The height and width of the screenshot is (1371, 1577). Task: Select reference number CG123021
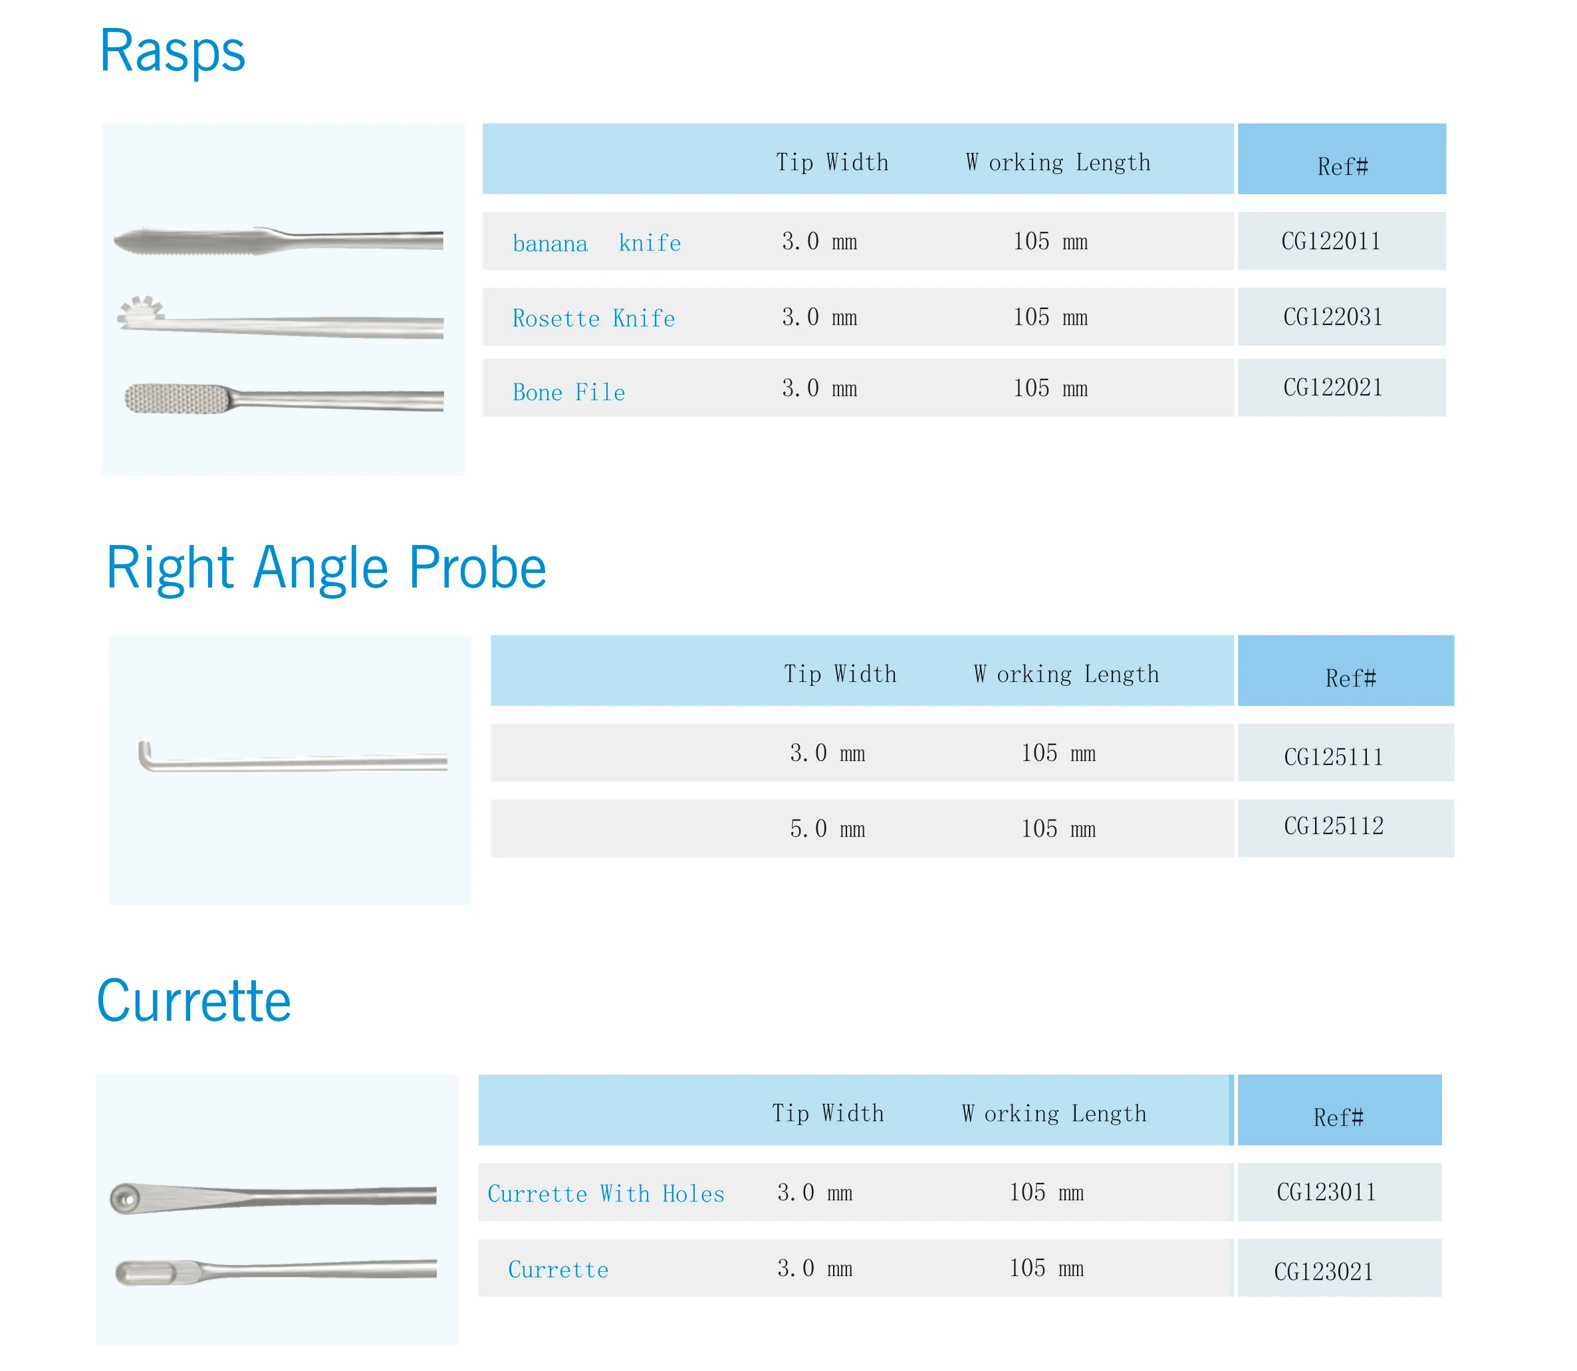(1324, 1271)
